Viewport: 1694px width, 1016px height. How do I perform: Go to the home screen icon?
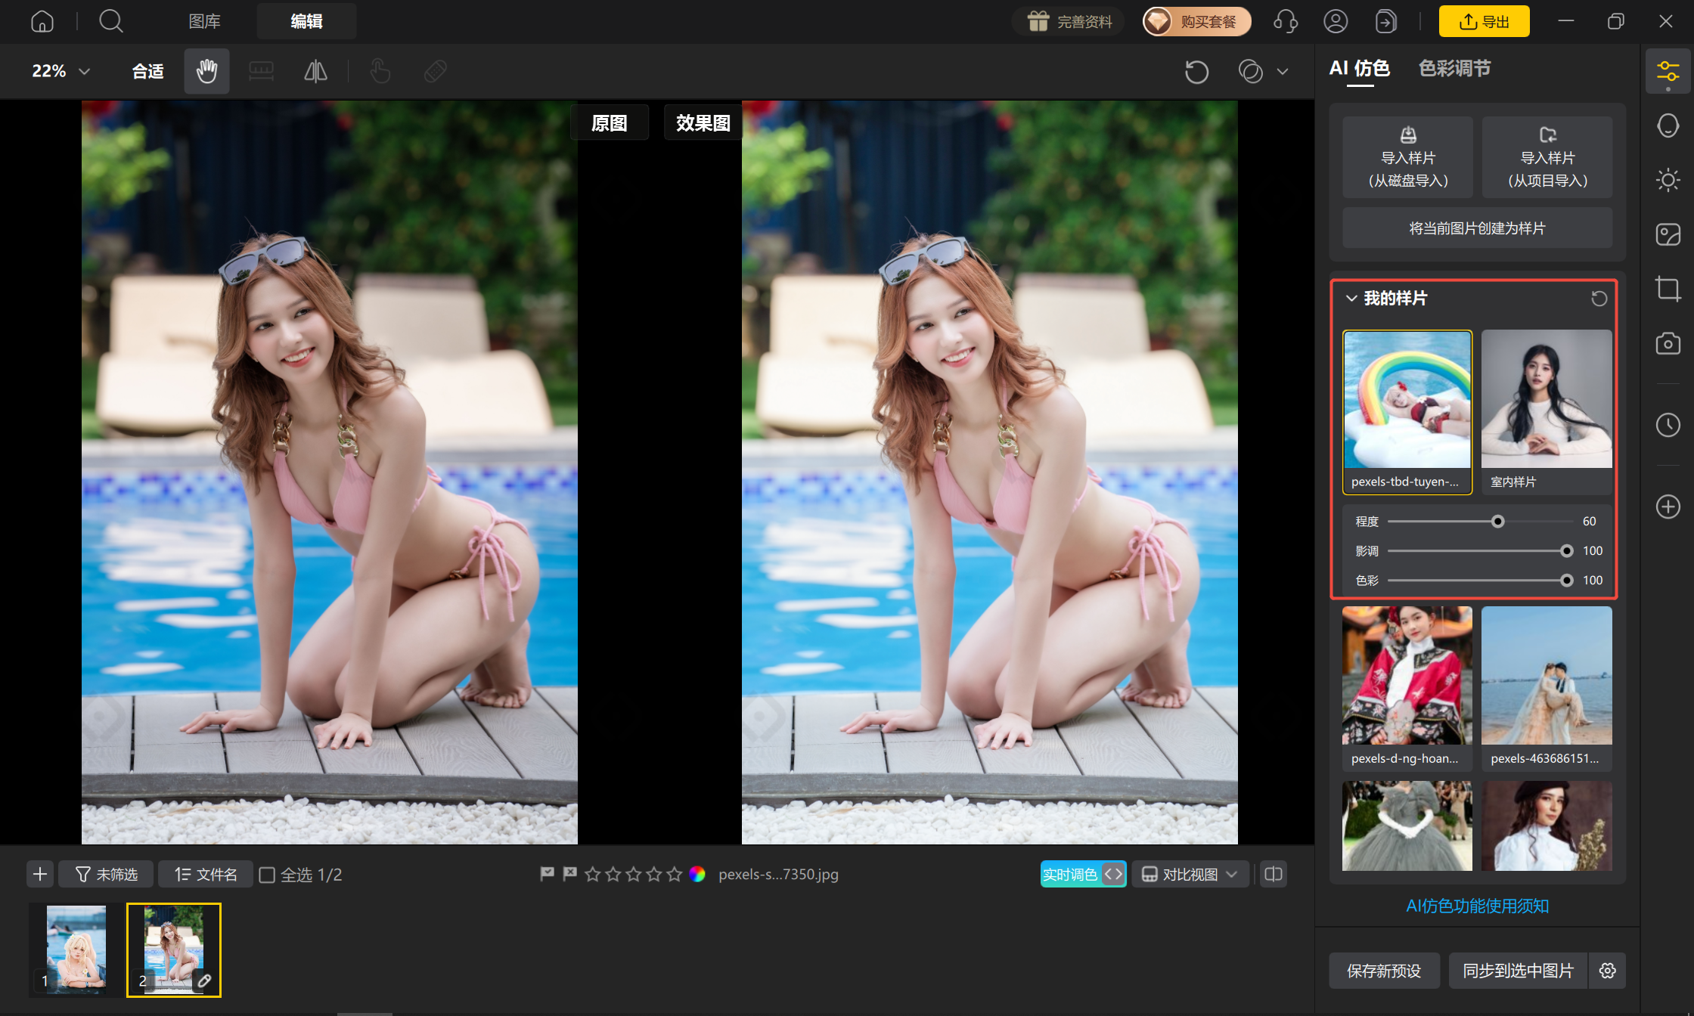click(x=42, y=21)
